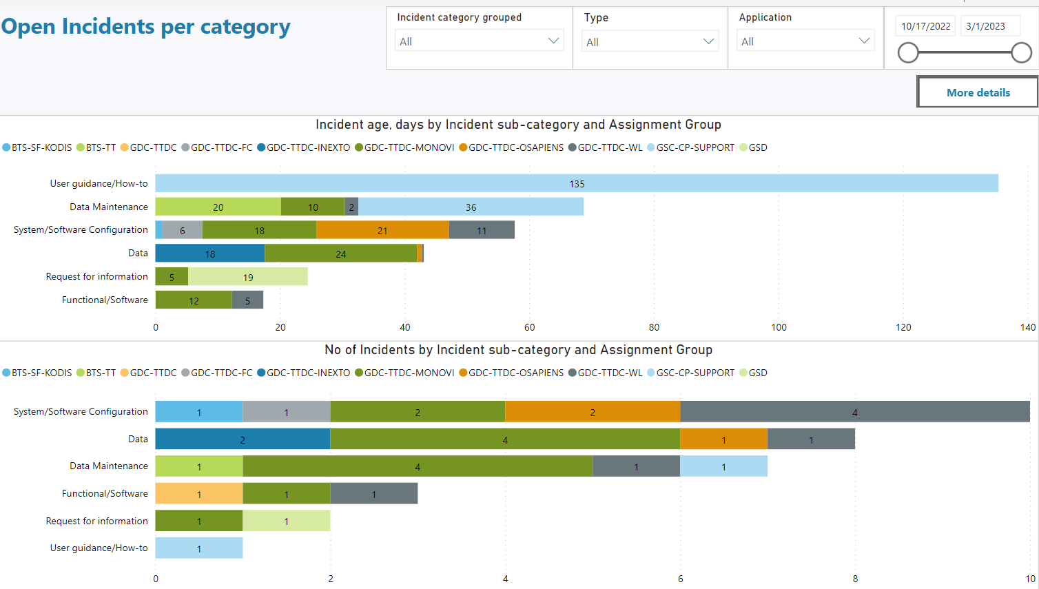Expand the Type filter dropdown
Screen dimensions: 1039x589
tap(650, 42)
